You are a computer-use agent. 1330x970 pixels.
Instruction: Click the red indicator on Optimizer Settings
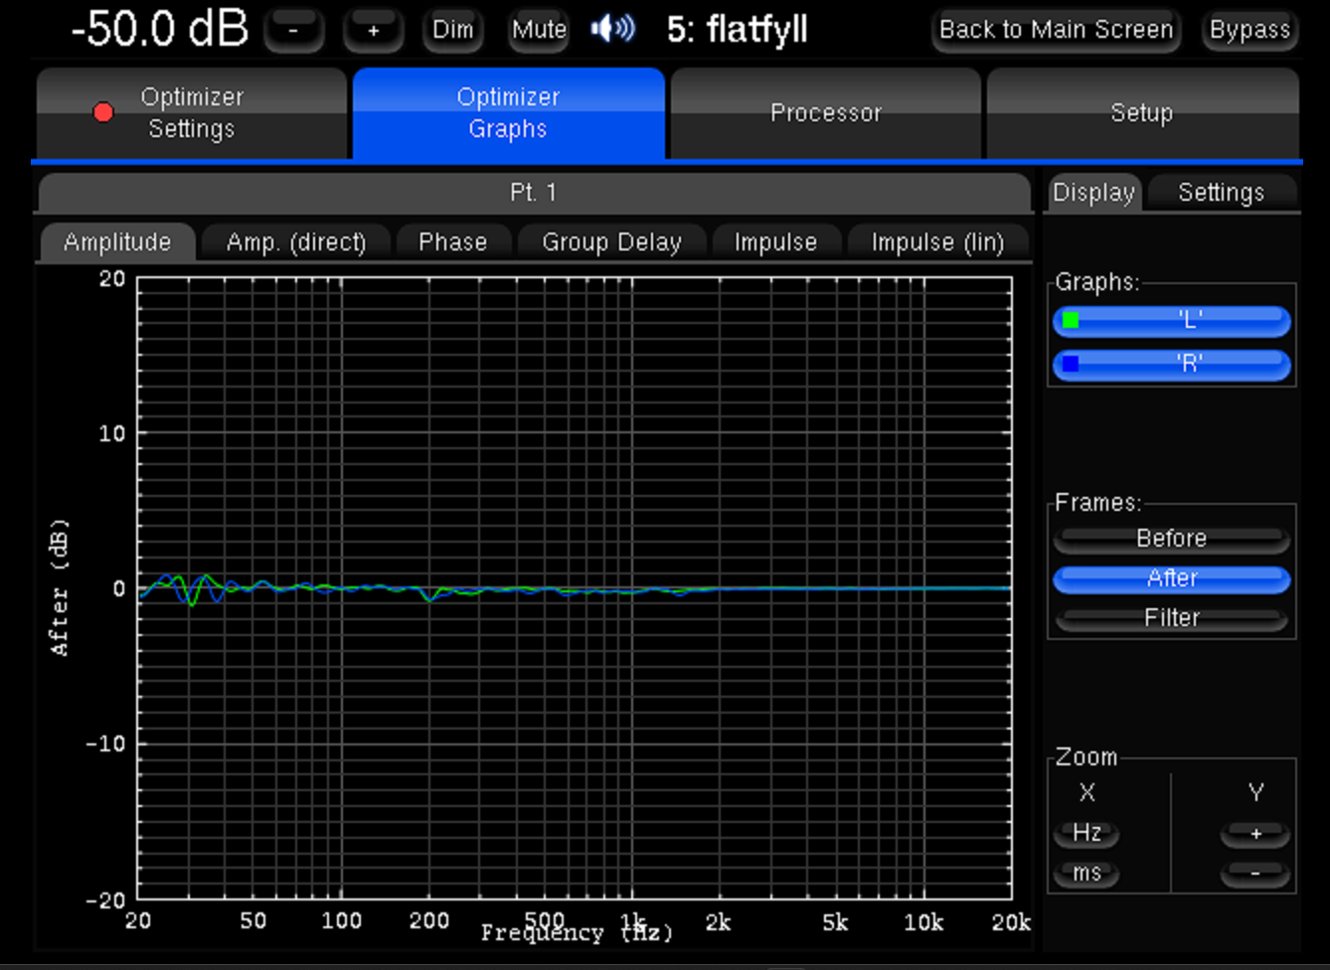tap(103, 112)
